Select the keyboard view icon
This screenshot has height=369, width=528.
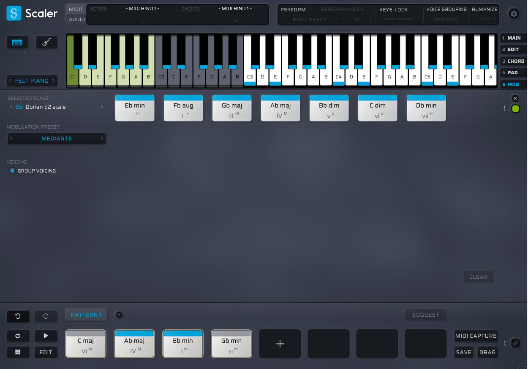(x=16, y=42)
